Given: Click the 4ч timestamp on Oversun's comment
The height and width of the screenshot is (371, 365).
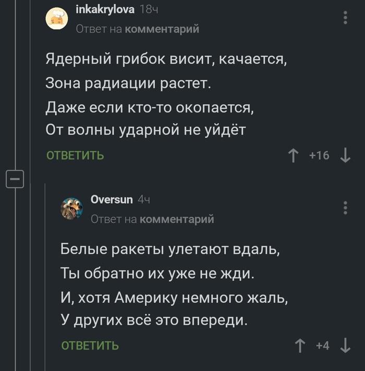Looking at the screenshot, I should [x=143, y=199].
